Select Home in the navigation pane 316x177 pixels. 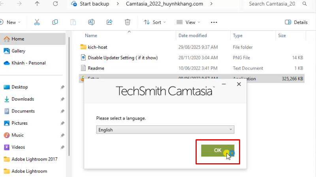[x=32, y=39]
